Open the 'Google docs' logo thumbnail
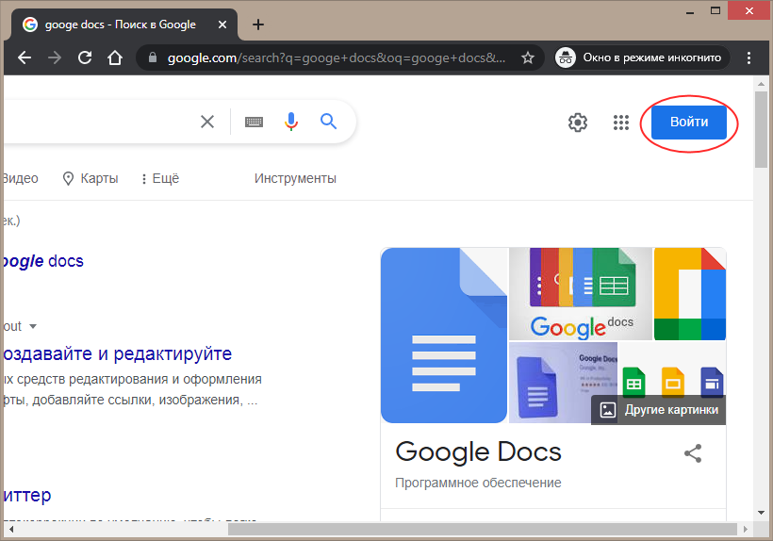This screenshot has height=541, width=773. (x=581, y=294)
